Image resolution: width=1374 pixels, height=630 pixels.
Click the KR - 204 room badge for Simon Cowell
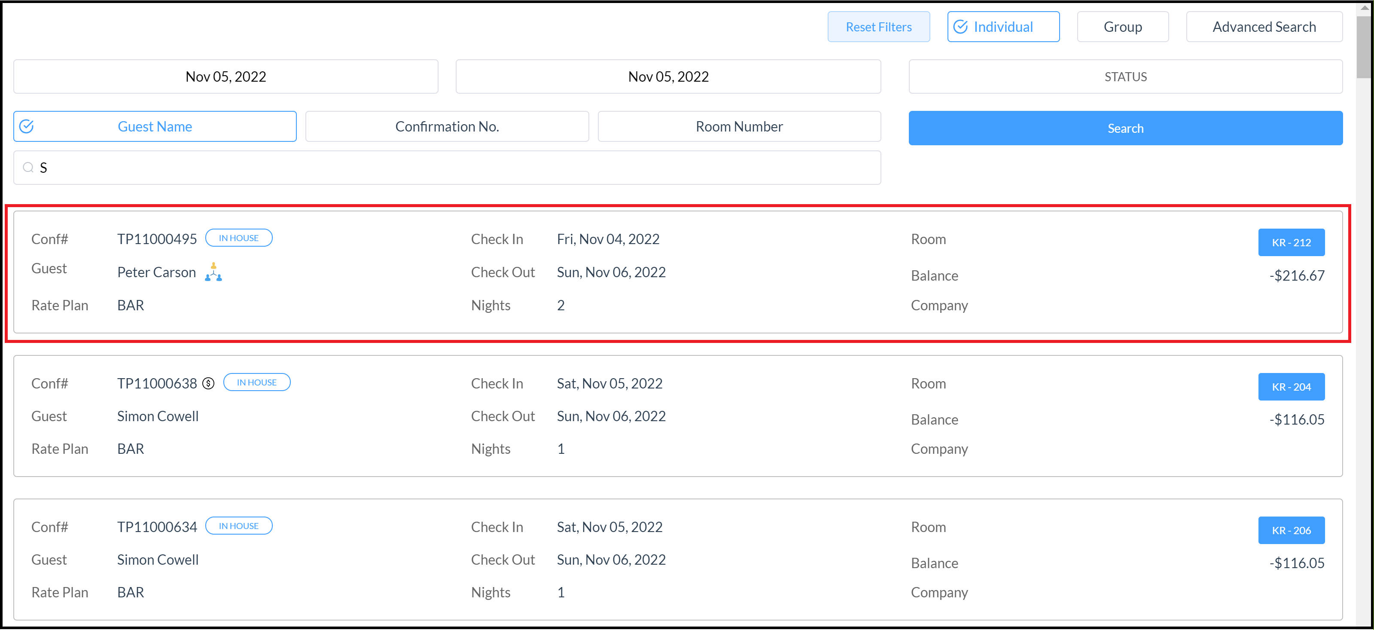[1292, 386]
